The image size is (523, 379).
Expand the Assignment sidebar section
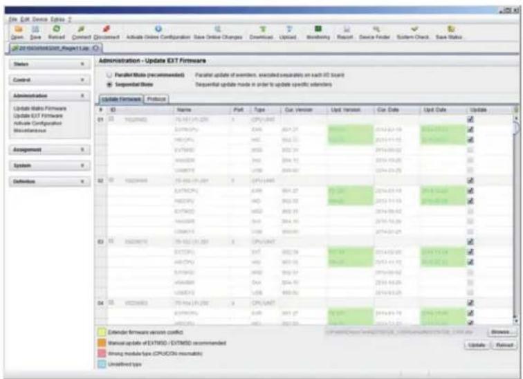[x=50, y=149]
